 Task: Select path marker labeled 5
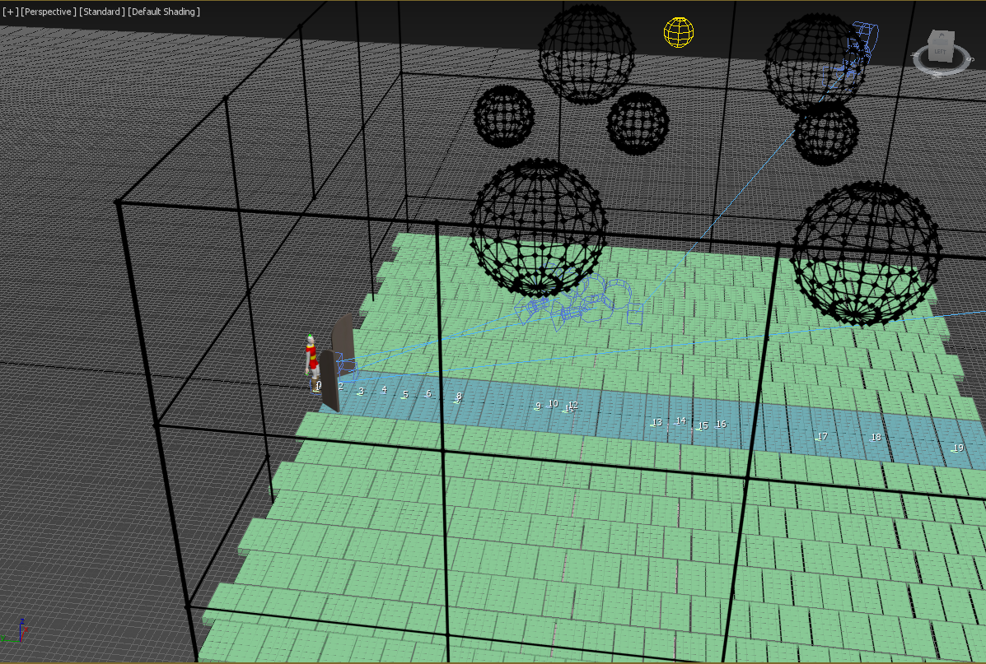tap(405, 394)
